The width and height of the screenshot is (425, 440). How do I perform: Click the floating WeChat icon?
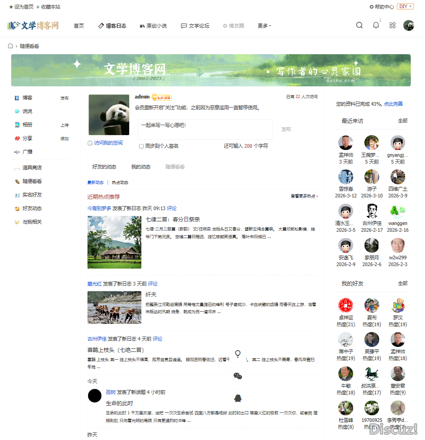tap(238, 375)
